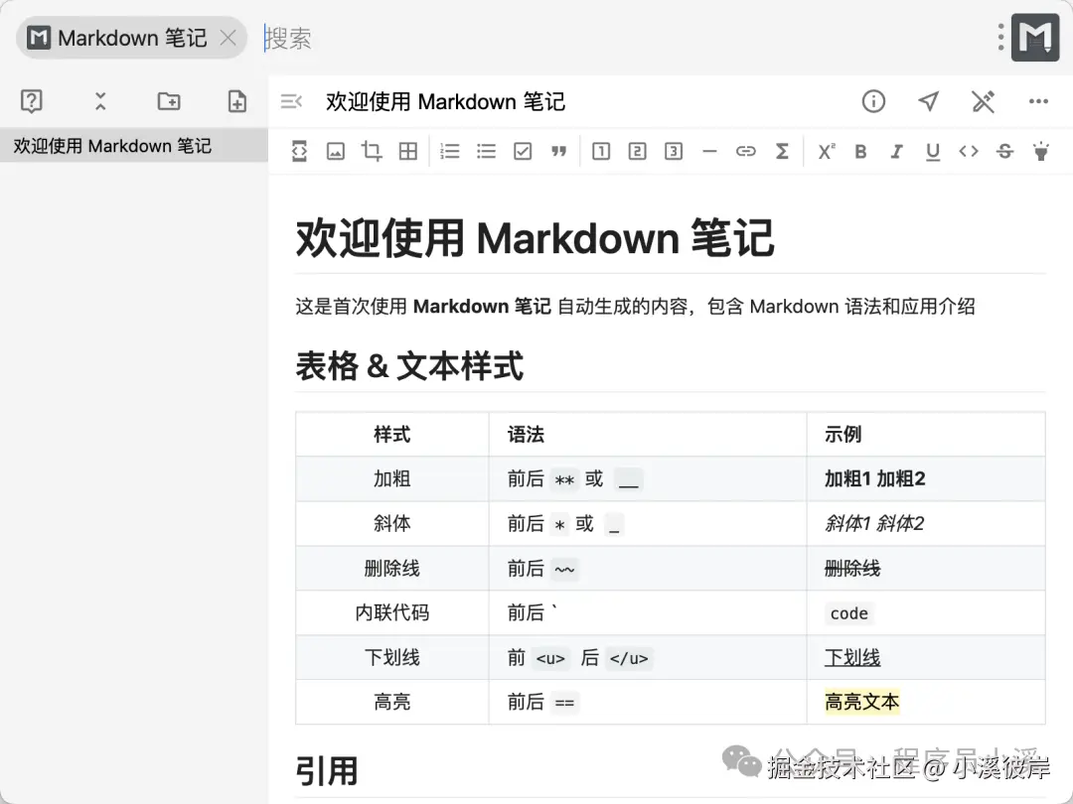Click the 高亮 table cell
The image size is (1073, 804).
point(392,702)
